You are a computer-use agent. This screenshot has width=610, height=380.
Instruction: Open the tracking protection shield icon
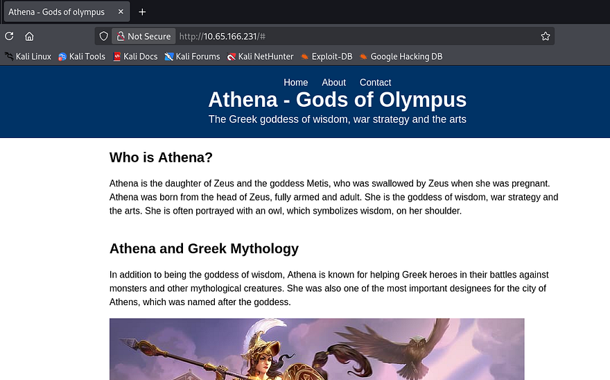pyautogui.click(x=104, y=37)
